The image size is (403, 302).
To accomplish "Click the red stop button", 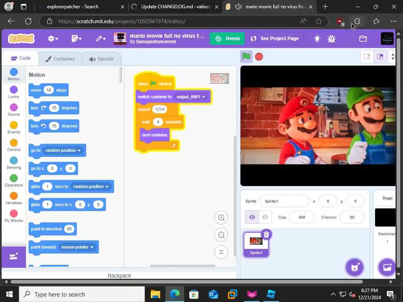I will (259, 57).
